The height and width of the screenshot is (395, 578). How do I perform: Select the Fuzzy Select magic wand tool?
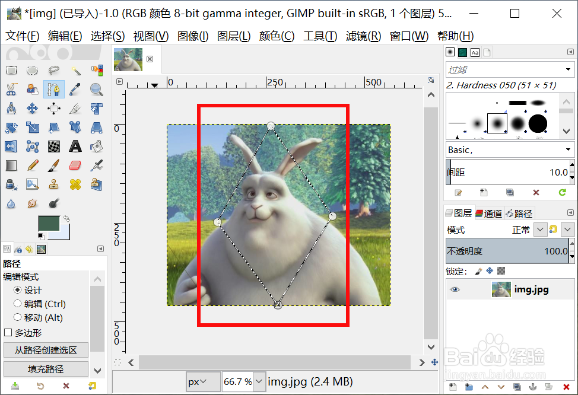75,71
